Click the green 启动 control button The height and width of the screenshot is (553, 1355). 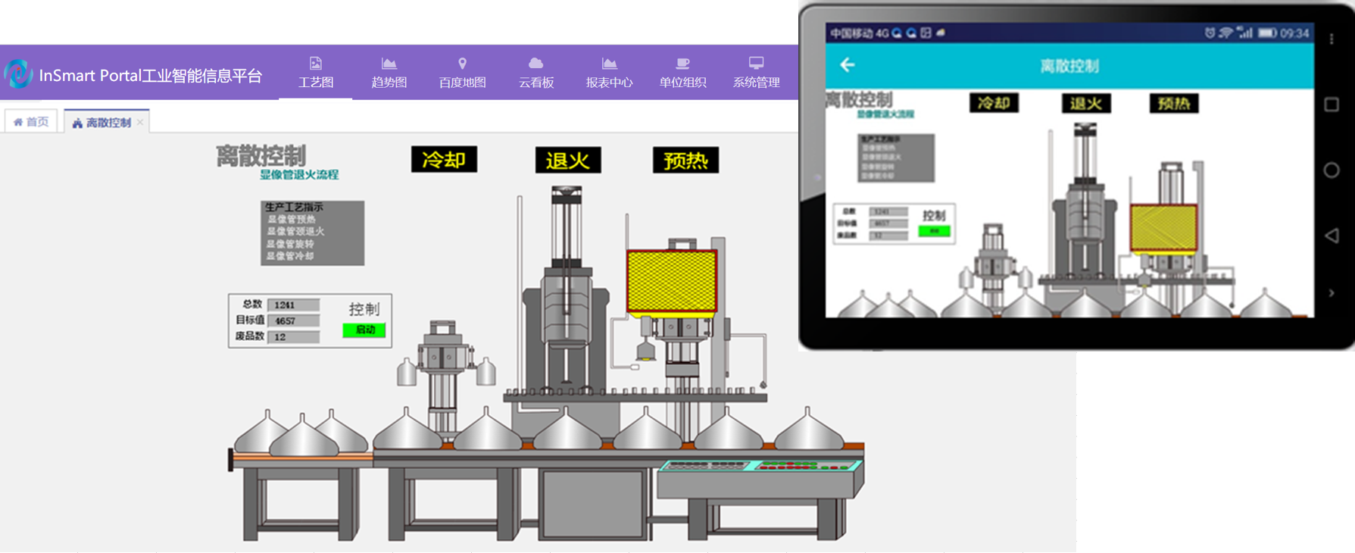[x=364, y=330]
